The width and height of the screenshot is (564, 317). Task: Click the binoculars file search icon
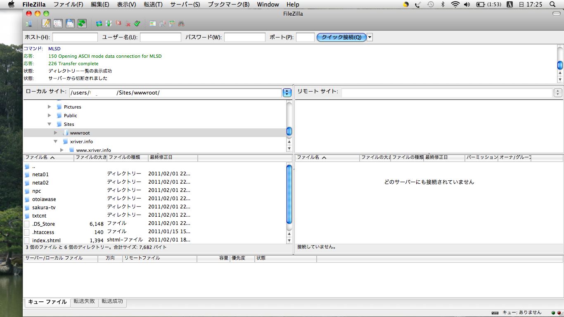pyautogui.click(x=181, y=24)
